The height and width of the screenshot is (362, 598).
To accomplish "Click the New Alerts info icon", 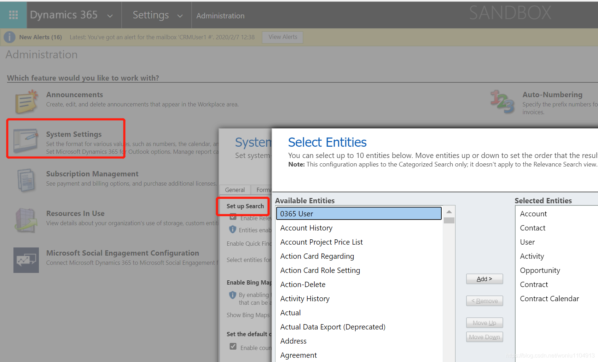I will click(10, 37).
